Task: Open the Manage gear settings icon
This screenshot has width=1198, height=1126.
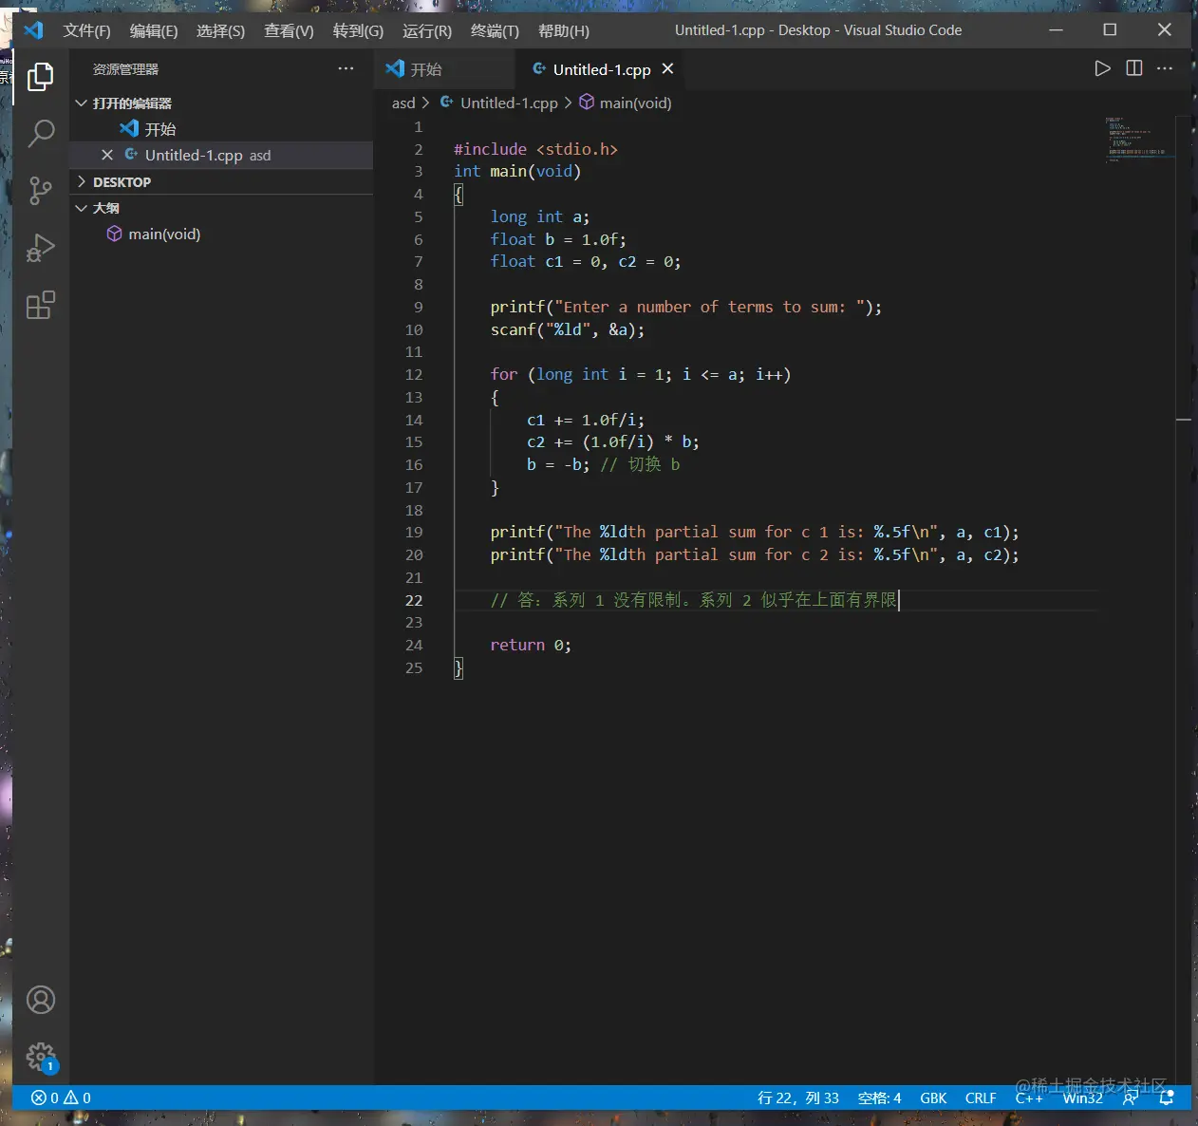Action: [x=40, y=1056]
